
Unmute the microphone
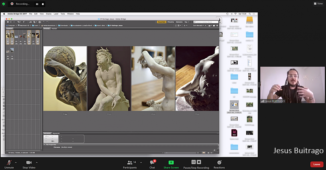(9, 164)
